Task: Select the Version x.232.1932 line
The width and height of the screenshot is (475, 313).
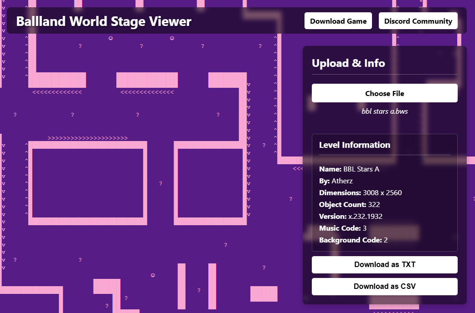Action: (x=351, y=216)
